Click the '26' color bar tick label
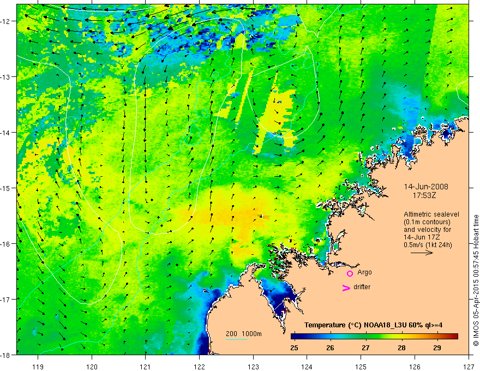 330,348
